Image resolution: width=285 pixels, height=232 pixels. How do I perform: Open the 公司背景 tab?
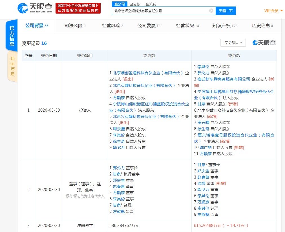pos(37,26)
